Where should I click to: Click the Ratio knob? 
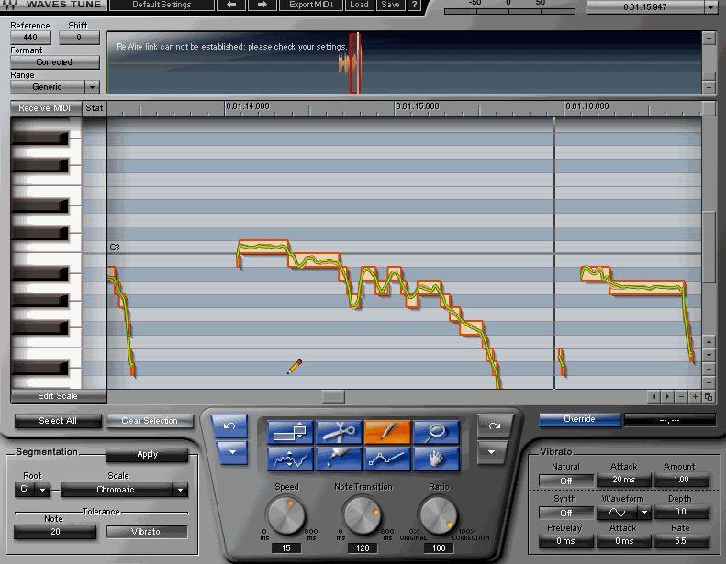coord(438,515)
